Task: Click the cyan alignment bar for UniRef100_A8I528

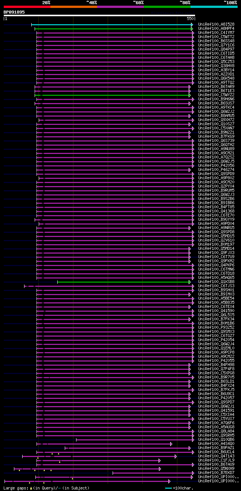Action: click(x=112, y=25)
